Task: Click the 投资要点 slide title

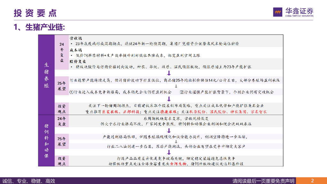Action: [x=35, y=13]
